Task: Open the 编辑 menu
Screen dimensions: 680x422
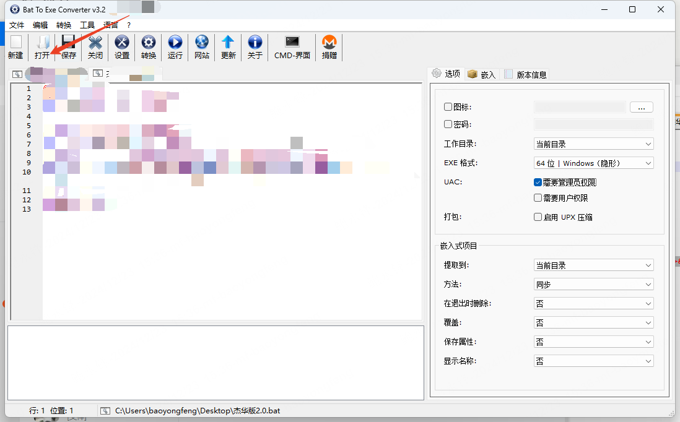Action: click(40, 25)
